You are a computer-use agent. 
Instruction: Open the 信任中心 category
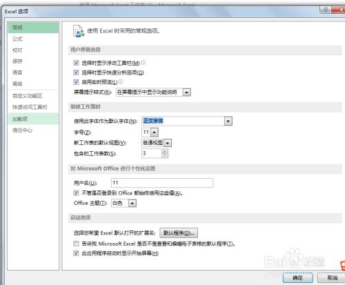(x=33, y=130)
